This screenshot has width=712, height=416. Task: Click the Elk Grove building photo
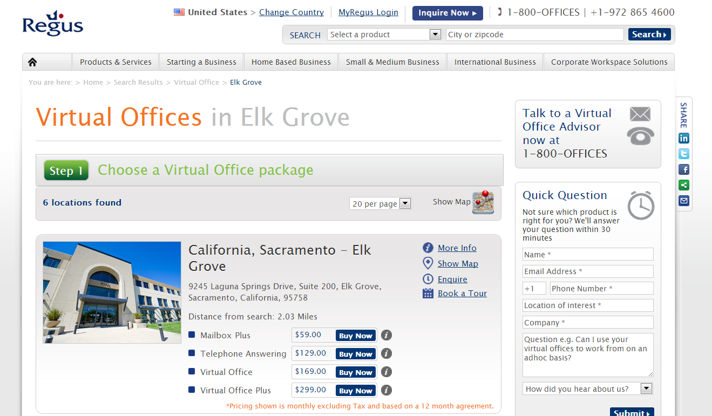112,292
